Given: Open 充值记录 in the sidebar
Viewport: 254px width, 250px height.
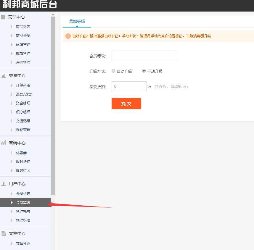Looking at the screenshot, I should tap(23, 121).
